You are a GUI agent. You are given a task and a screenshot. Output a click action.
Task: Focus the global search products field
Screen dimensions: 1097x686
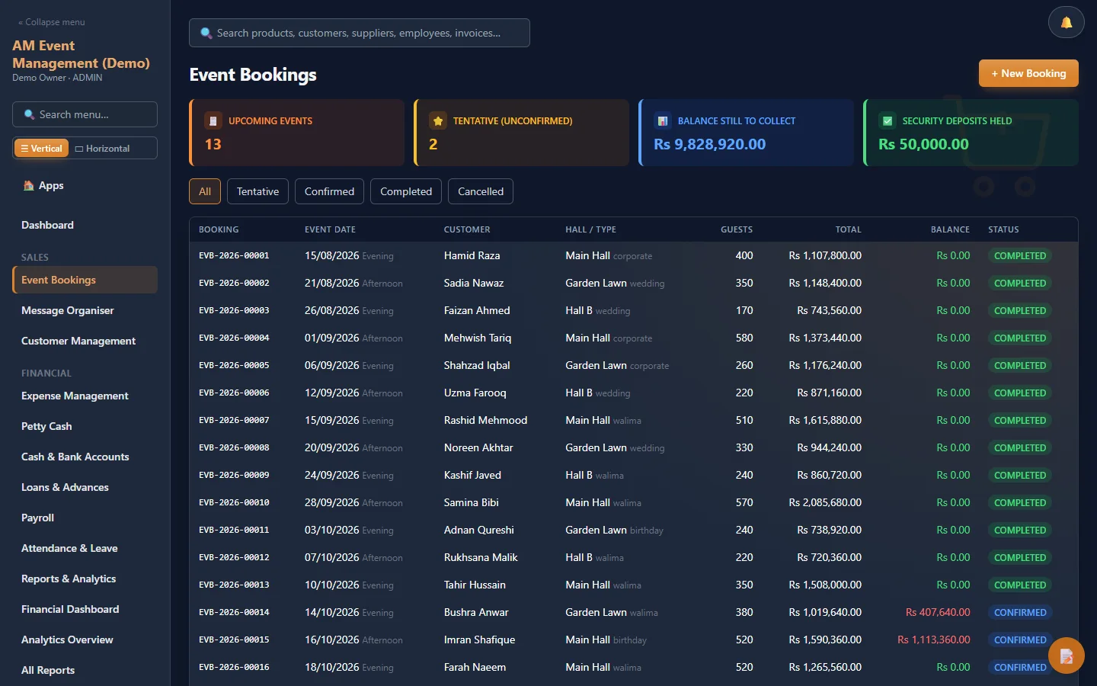coord(359,33)
